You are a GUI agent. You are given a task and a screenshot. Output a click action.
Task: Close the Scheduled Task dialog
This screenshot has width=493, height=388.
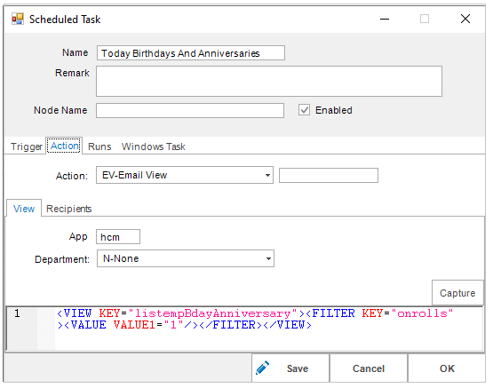pyautogui.click(x=465, y=20)
